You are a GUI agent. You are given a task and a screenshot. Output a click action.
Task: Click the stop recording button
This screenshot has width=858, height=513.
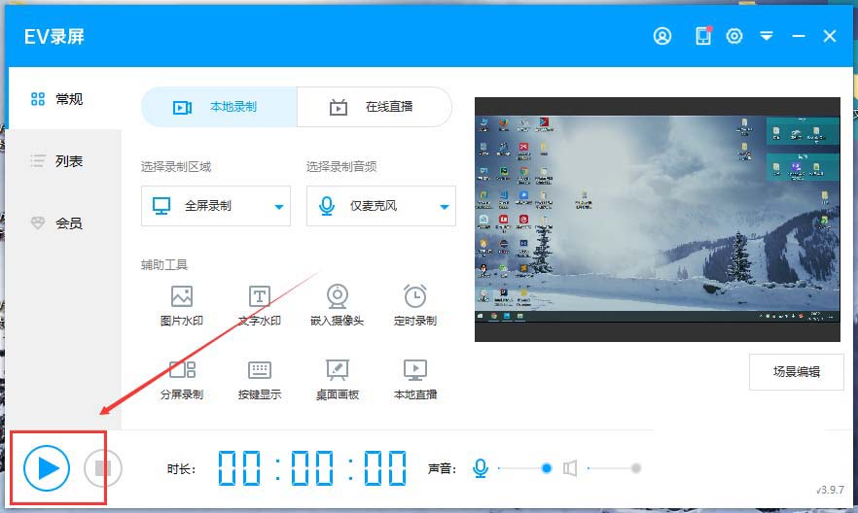pos(103,468)
